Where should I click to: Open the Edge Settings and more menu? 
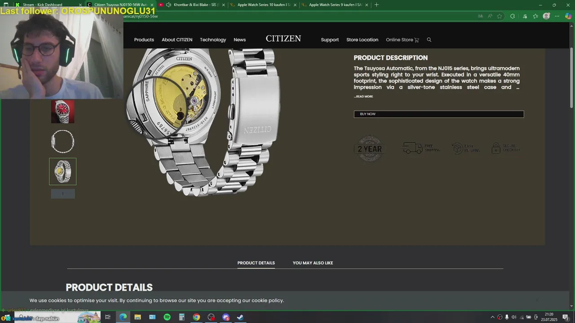[x=557, y=16]
